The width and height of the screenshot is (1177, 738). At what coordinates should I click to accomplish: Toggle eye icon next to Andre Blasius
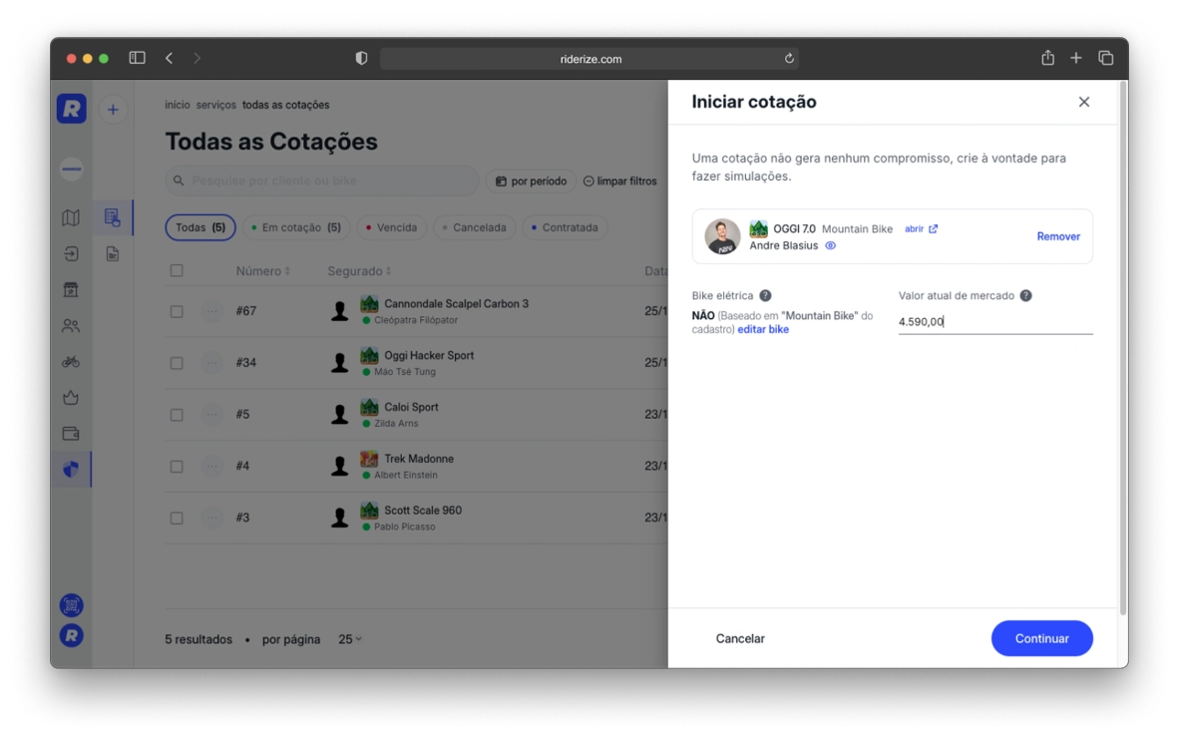click(830, 246)
